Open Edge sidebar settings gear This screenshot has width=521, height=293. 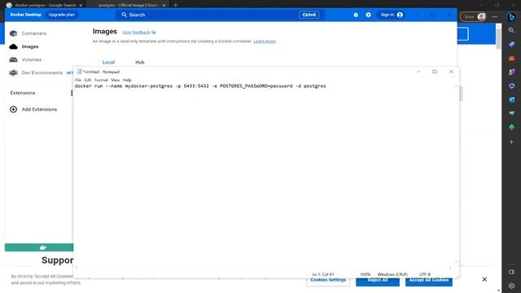click(x=512, y=286)
